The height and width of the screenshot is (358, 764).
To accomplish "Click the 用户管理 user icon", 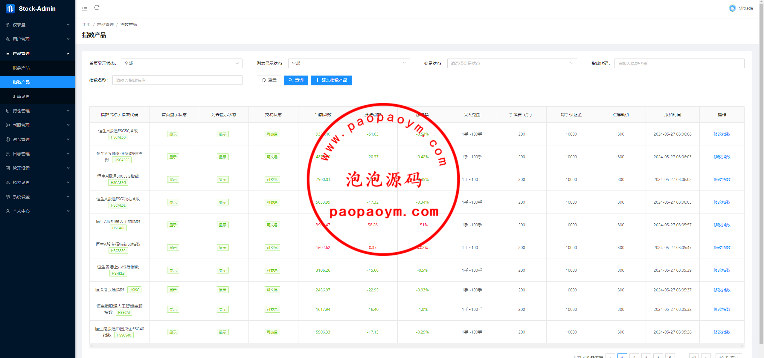I will point(8,39).
